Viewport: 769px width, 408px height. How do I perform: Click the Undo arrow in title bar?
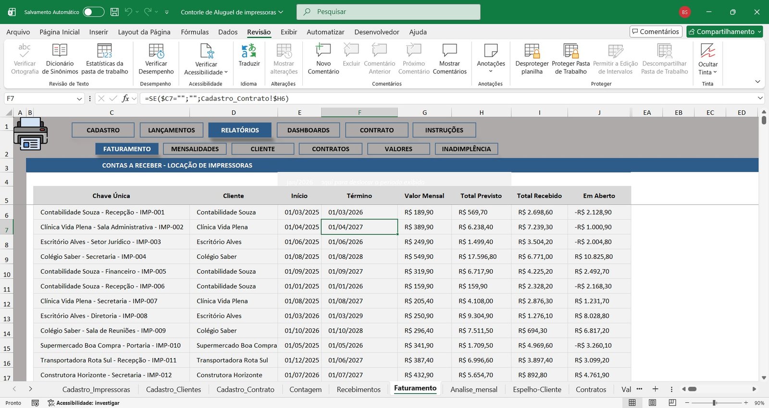pyautogui.click(x=128, y=12)
